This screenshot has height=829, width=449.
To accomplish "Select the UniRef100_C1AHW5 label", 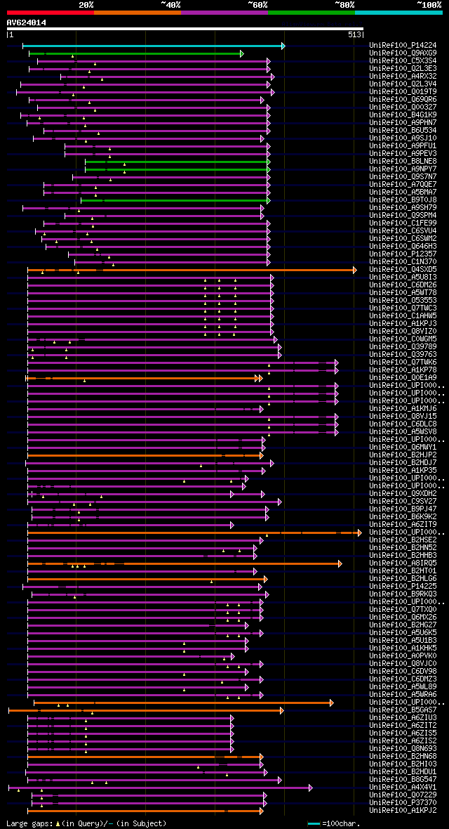I will tap(403, 315).
